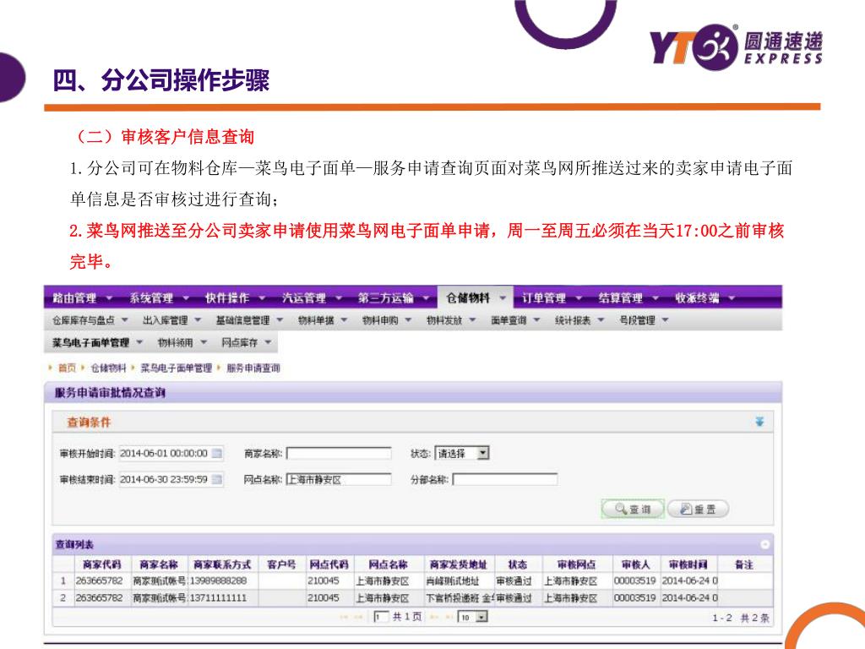Image resolution: width=865 pixels, height=649 pixels.
Task: Expand 统计报表 submenu
Action: [x=579, y=320]
